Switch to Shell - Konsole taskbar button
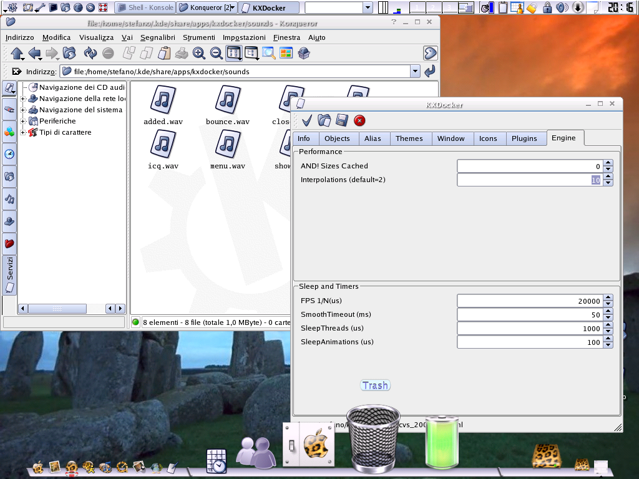 coord(145,7)
